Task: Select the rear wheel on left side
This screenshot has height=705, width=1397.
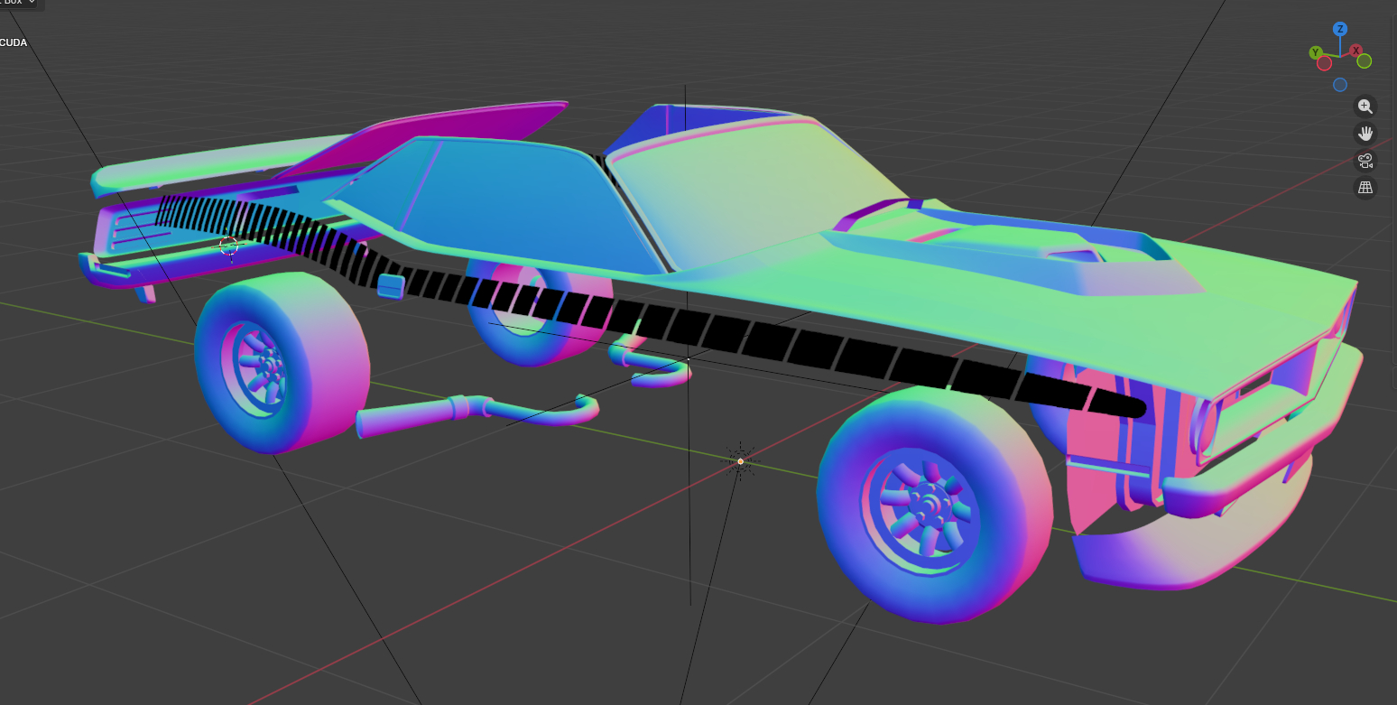Action: (280, 361)
